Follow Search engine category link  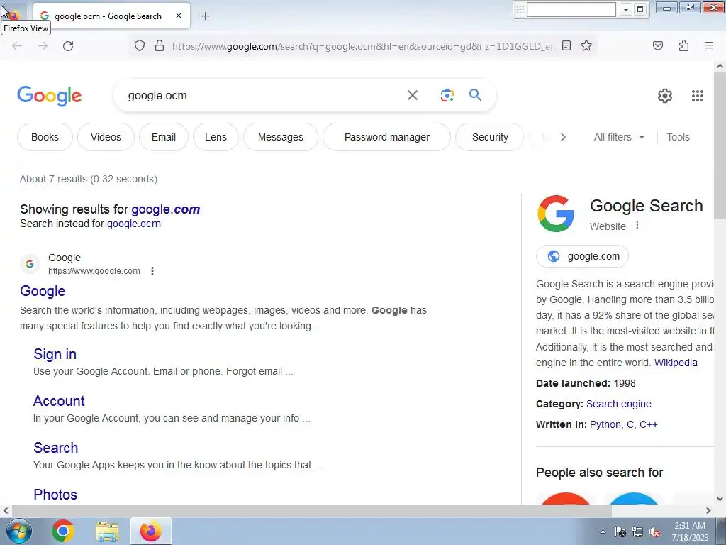click(618, 404)
